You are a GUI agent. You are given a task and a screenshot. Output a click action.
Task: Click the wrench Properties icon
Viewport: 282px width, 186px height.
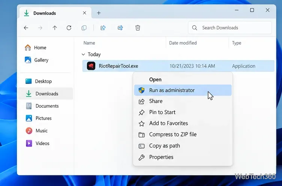pos(141,157)
